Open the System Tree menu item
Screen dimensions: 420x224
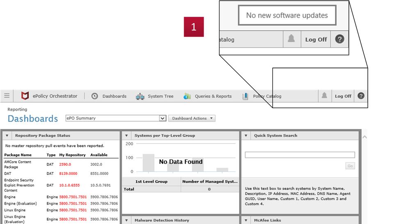[x=160, y=96]
